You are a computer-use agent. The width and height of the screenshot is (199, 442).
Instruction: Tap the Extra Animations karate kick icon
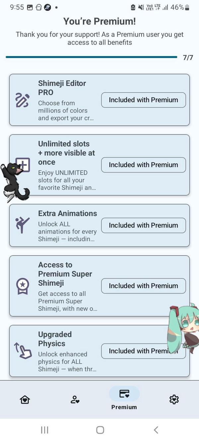[23, 225]
